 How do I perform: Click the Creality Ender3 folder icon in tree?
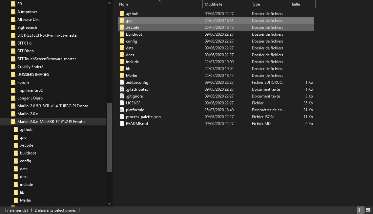tap(13, 67)
